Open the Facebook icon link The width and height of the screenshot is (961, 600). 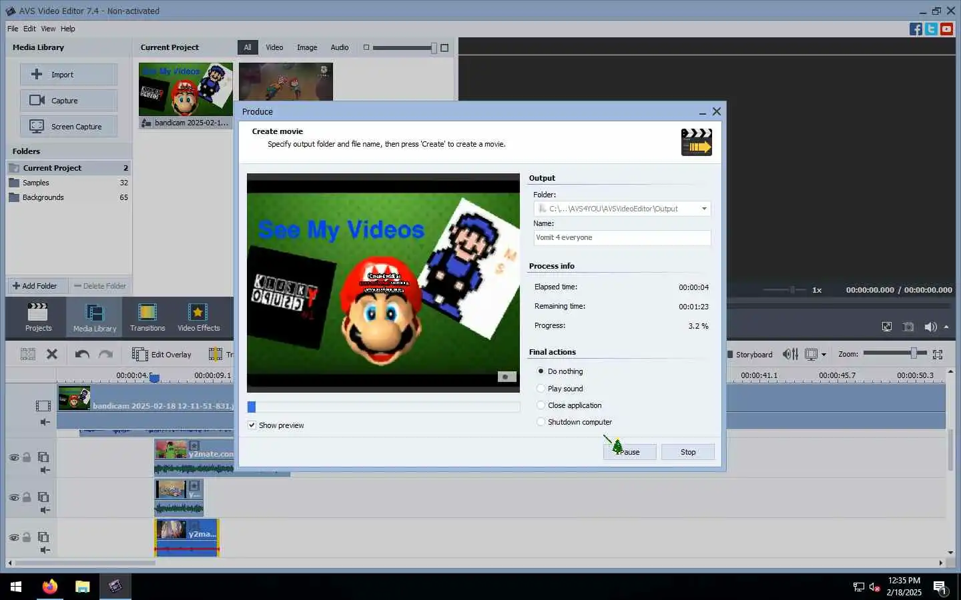pyautogui.click(x=916, y=29)
